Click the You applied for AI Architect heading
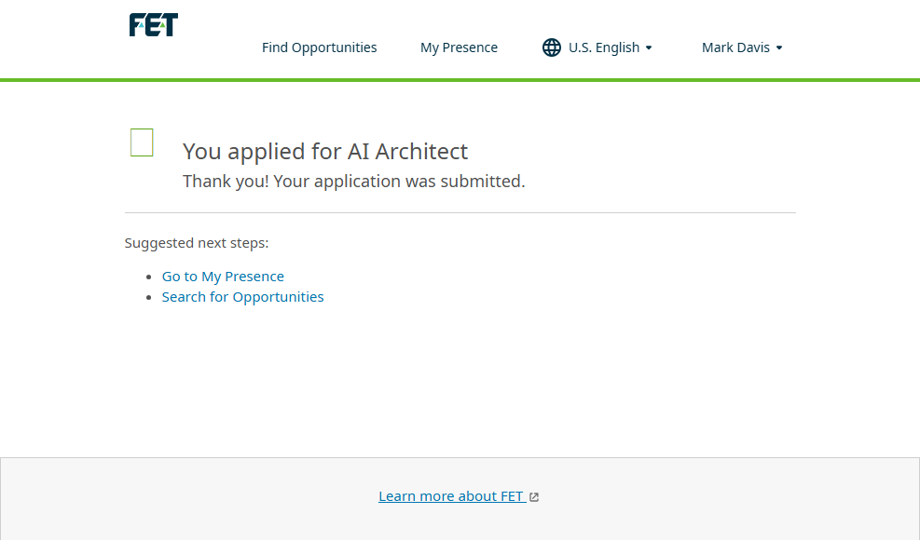The image size is (920, 541). point(325,151)
